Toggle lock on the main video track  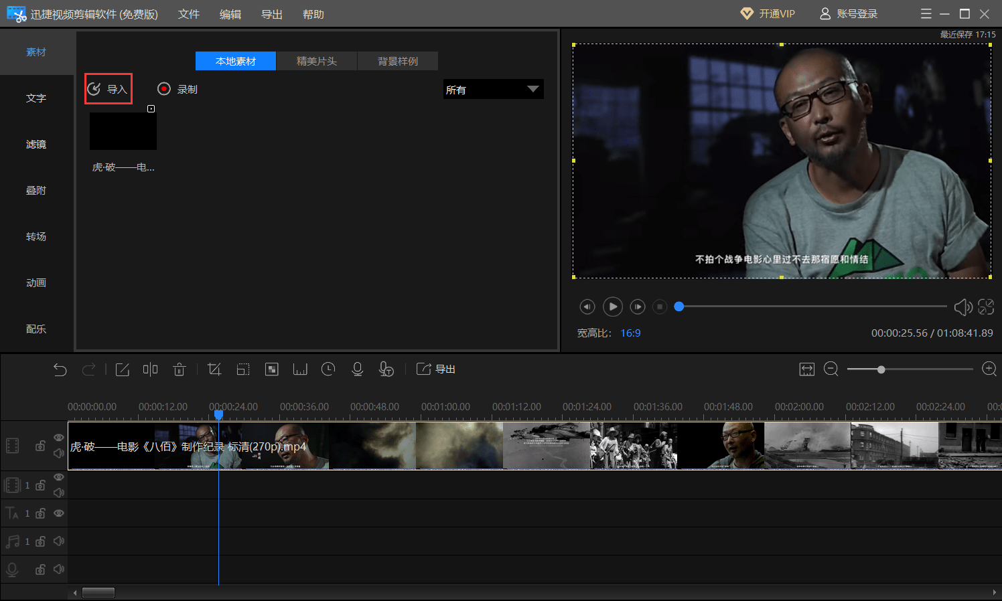pos(40,446)
